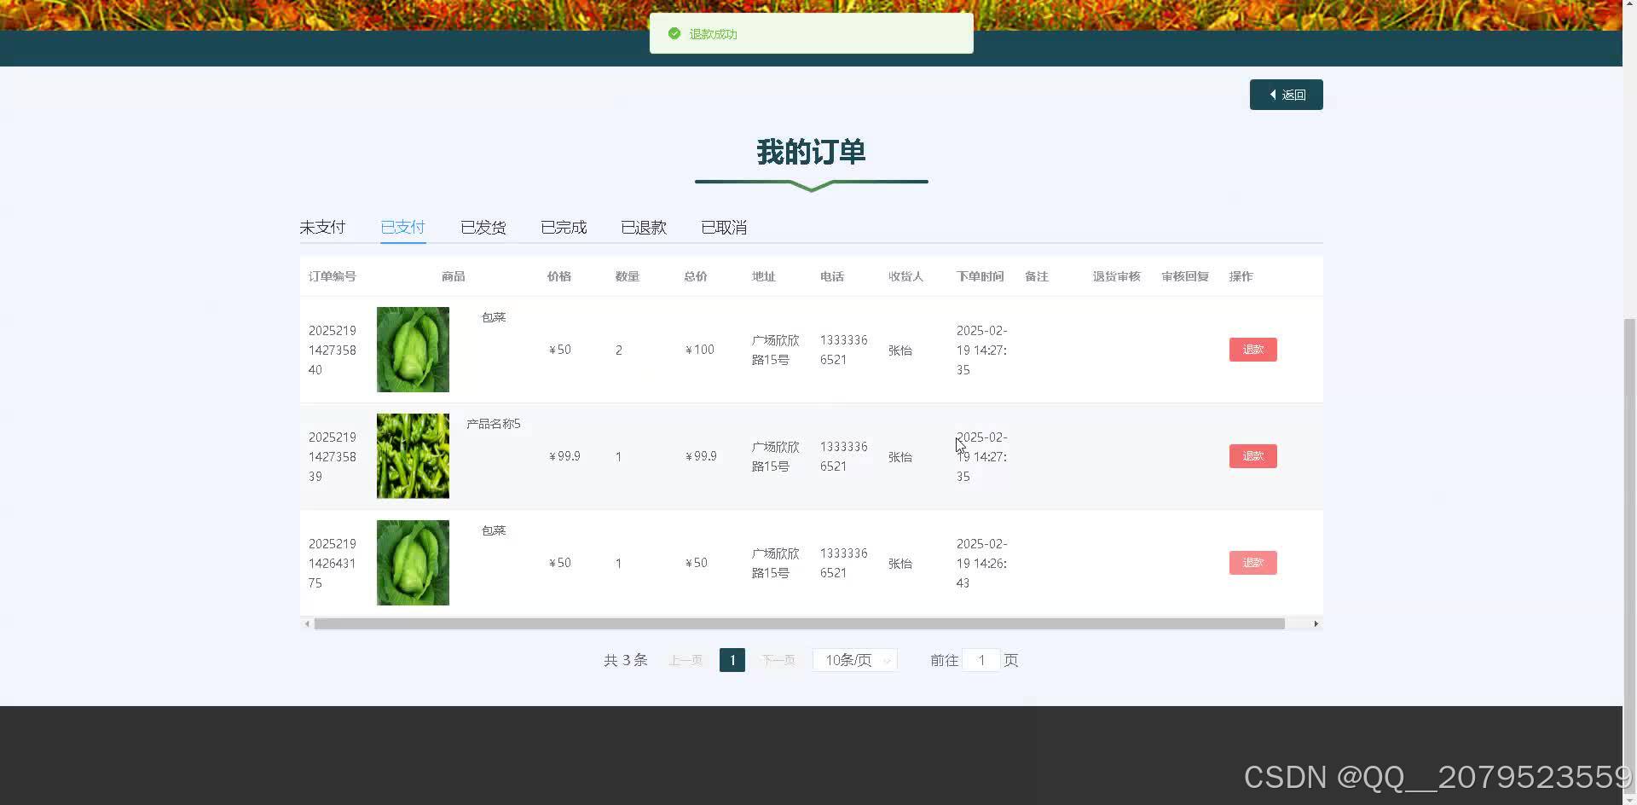Viewport: 1637px width, 805px height.
Task: Select the 已取消 tab
Action: 723,227
